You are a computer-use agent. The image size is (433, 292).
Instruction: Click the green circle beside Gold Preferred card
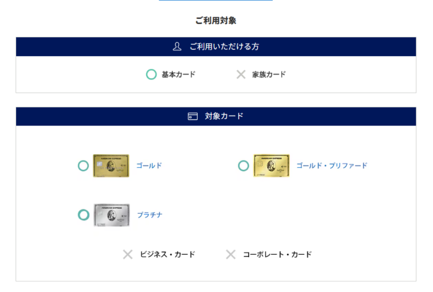point(243,166)
